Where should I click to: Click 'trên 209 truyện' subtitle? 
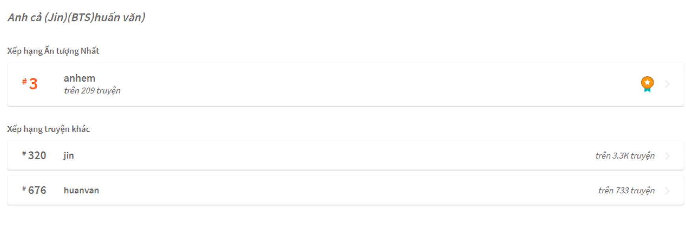click(92, 91)
